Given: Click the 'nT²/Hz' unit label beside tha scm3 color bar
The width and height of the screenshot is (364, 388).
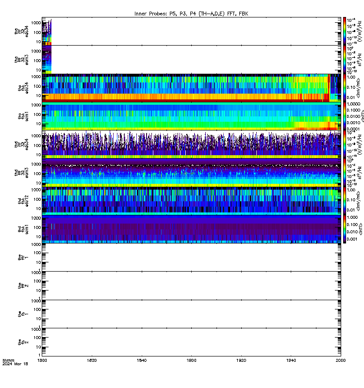Looking at the screenshot, I should (361, 59).
